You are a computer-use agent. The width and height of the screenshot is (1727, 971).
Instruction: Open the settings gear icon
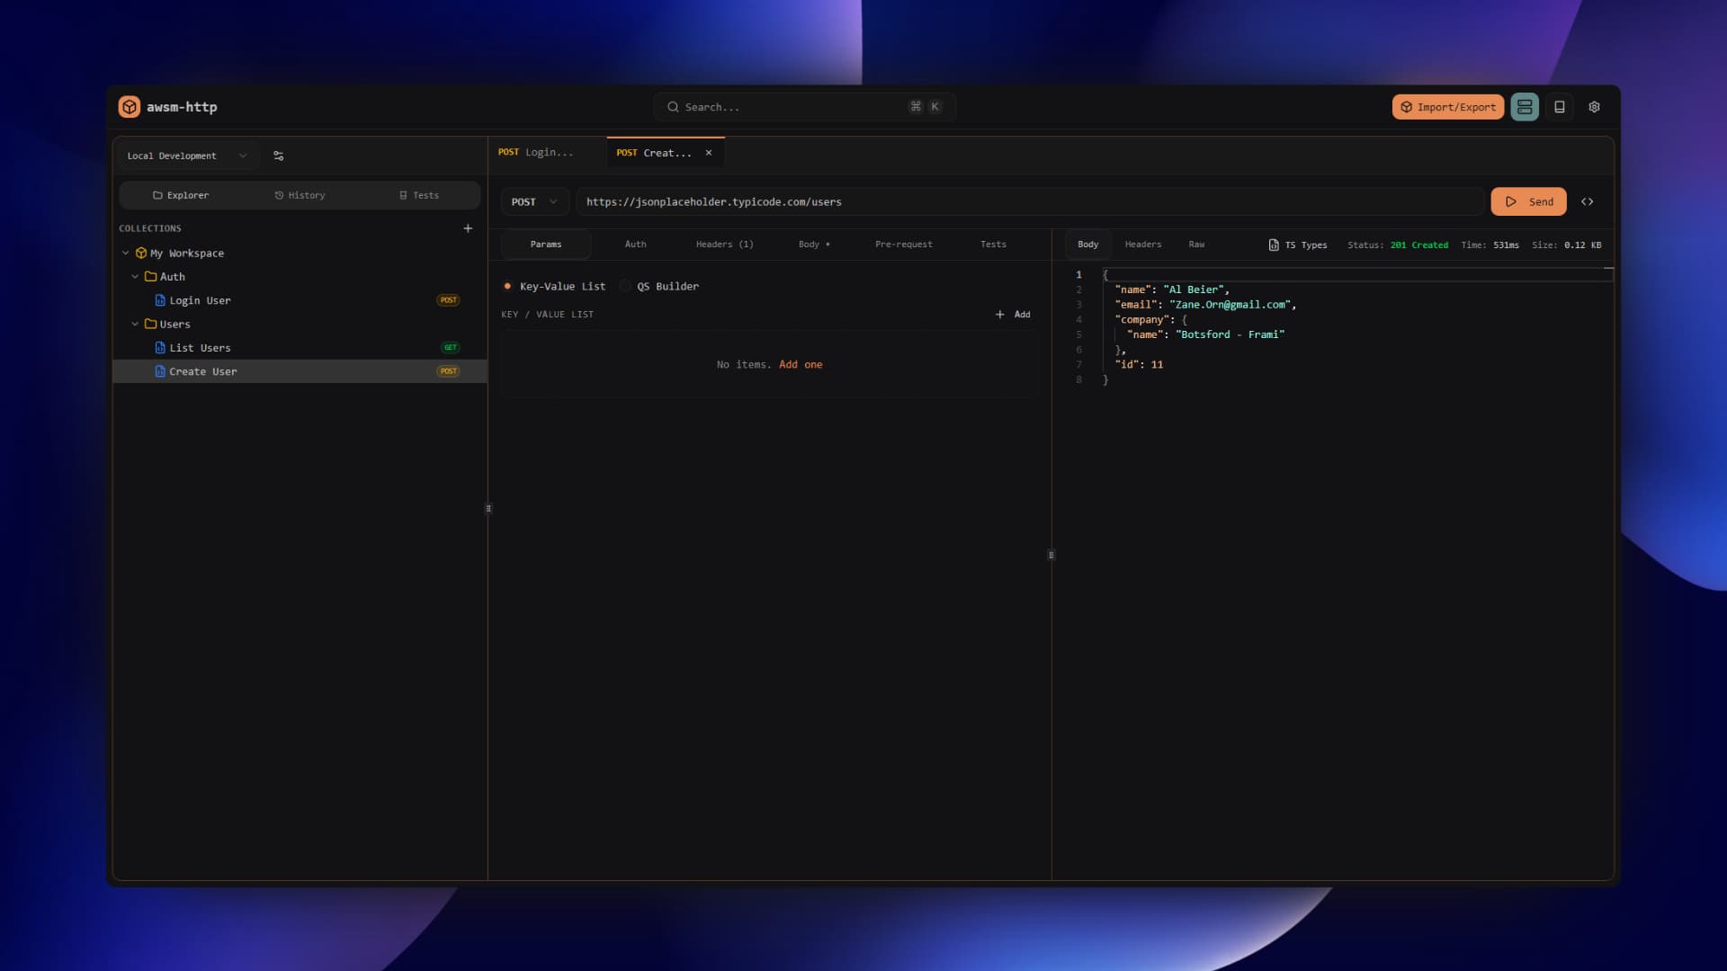(1594, 107)
